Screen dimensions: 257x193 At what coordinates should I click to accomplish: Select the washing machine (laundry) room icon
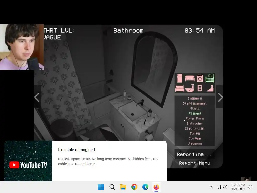200,78
